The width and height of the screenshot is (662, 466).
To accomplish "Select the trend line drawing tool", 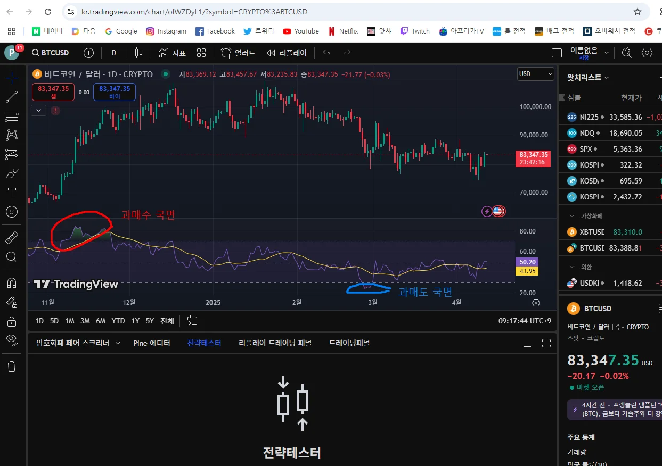I will click(12, 97).
